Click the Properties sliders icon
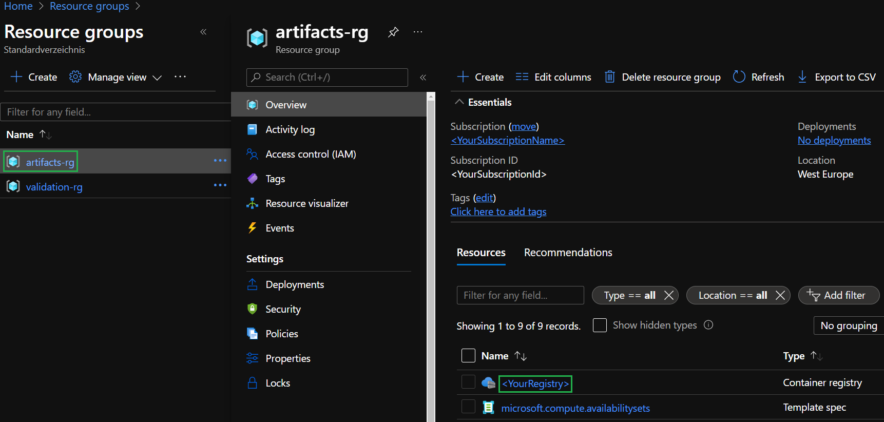 coord(252,358)
